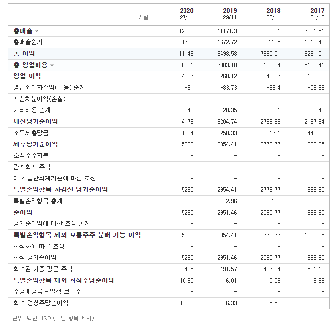Click the 주당배당금 - 발행 보통주 label
Screen dimensions: 332x322
point(47,291)
